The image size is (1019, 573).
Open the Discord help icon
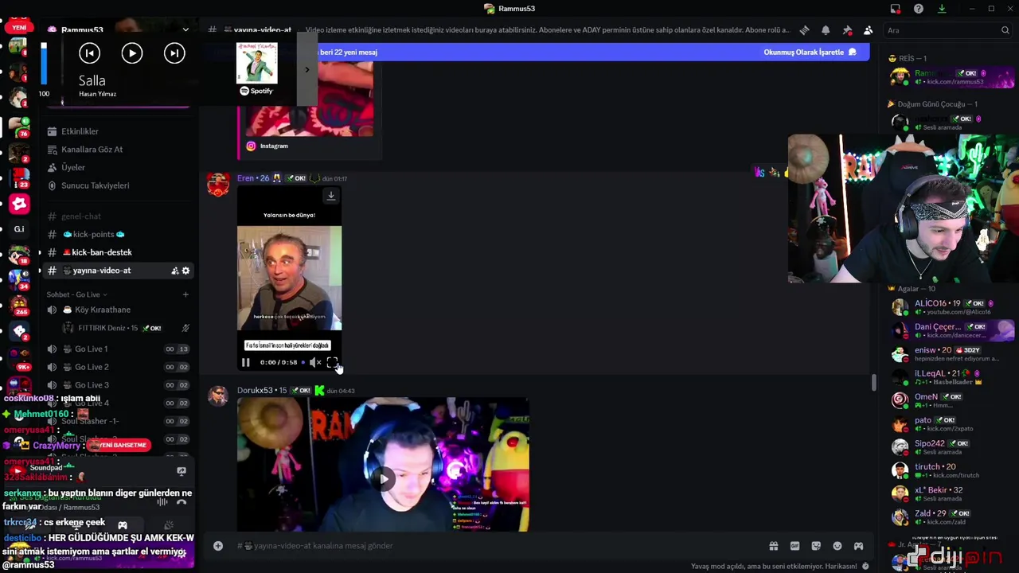(x=919, y=9)
